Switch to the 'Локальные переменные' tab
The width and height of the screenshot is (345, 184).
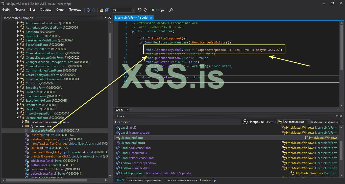point(144,180)
